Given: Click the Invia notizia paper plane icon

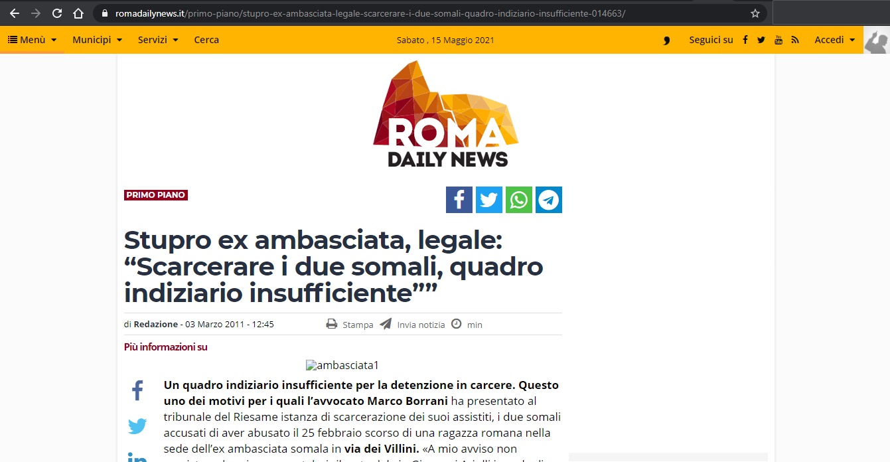Looking at the screenshot, I should coord(386,324).
